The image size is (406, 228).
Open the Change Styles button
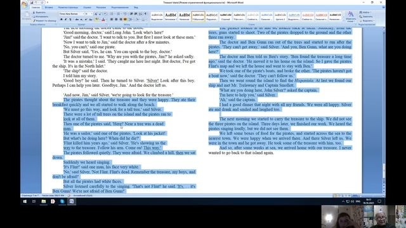pyautogui.click(x=351, y=16)
